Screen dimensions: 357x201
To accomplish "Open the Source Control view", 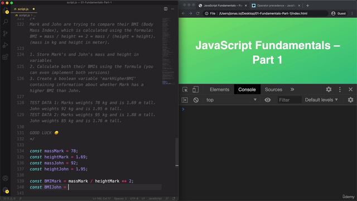I will pyautogui.click(x=6, y=33).
